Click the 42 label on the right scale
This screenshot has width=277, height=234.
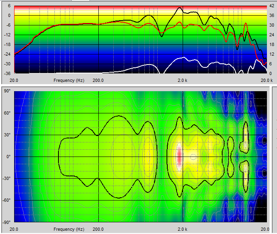click(272, 6)
